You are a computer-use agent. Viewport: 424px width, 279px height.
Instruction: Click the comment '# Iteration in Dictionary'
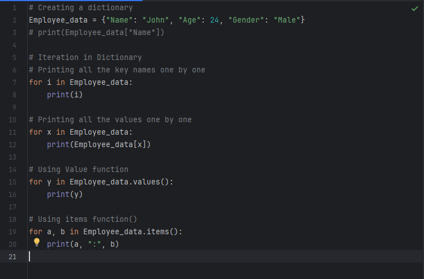[85, 57]
